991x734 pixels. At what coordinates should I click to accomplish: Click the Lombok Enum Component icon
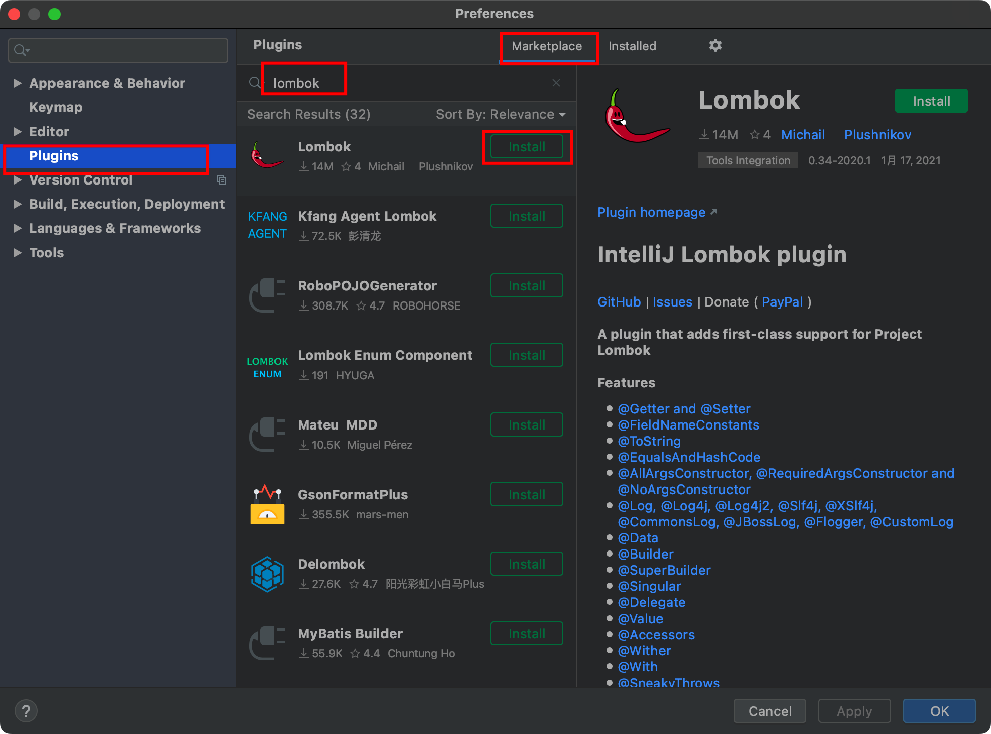[267, 368]
